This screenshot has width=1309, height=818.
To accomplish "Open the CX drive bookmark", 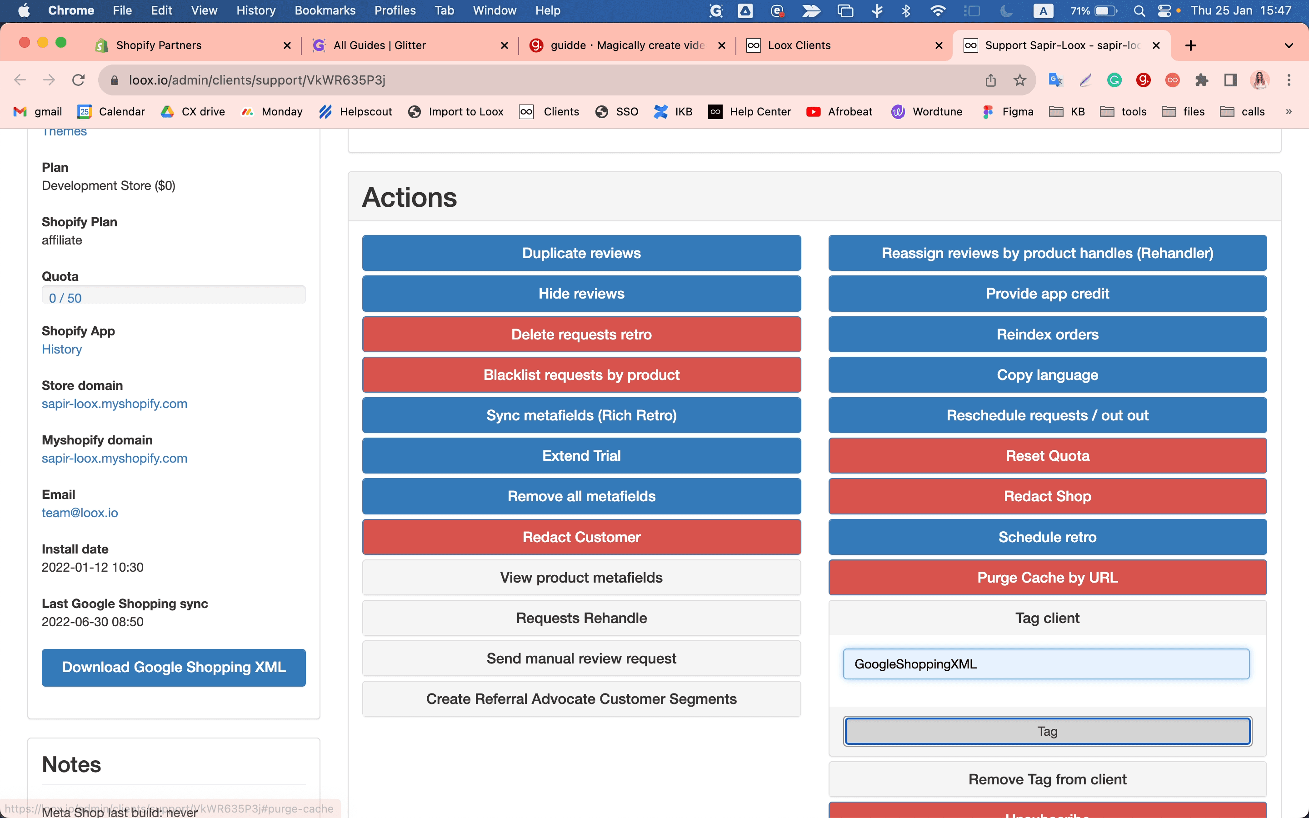I will pyautogui.click(x=193, y=111).
